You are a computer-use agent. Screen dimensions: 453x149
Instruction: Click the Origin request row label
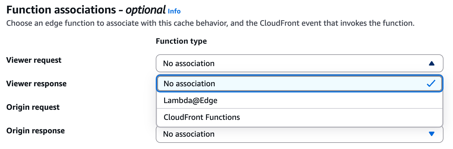coord(33,107)
